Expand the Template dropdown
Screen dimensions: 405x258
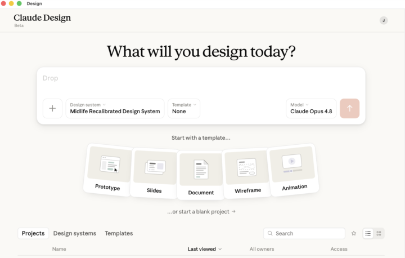click(184, 108)
